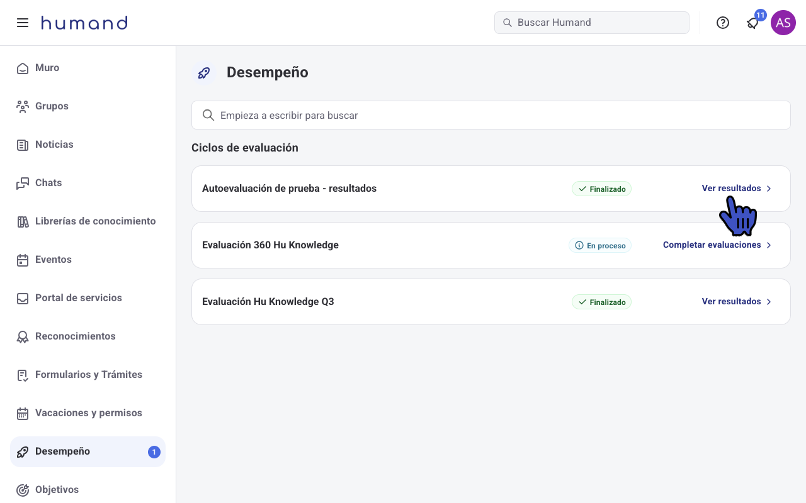
Task: Click the Eventos calendar icon
Action: click(x=23, y=260)
